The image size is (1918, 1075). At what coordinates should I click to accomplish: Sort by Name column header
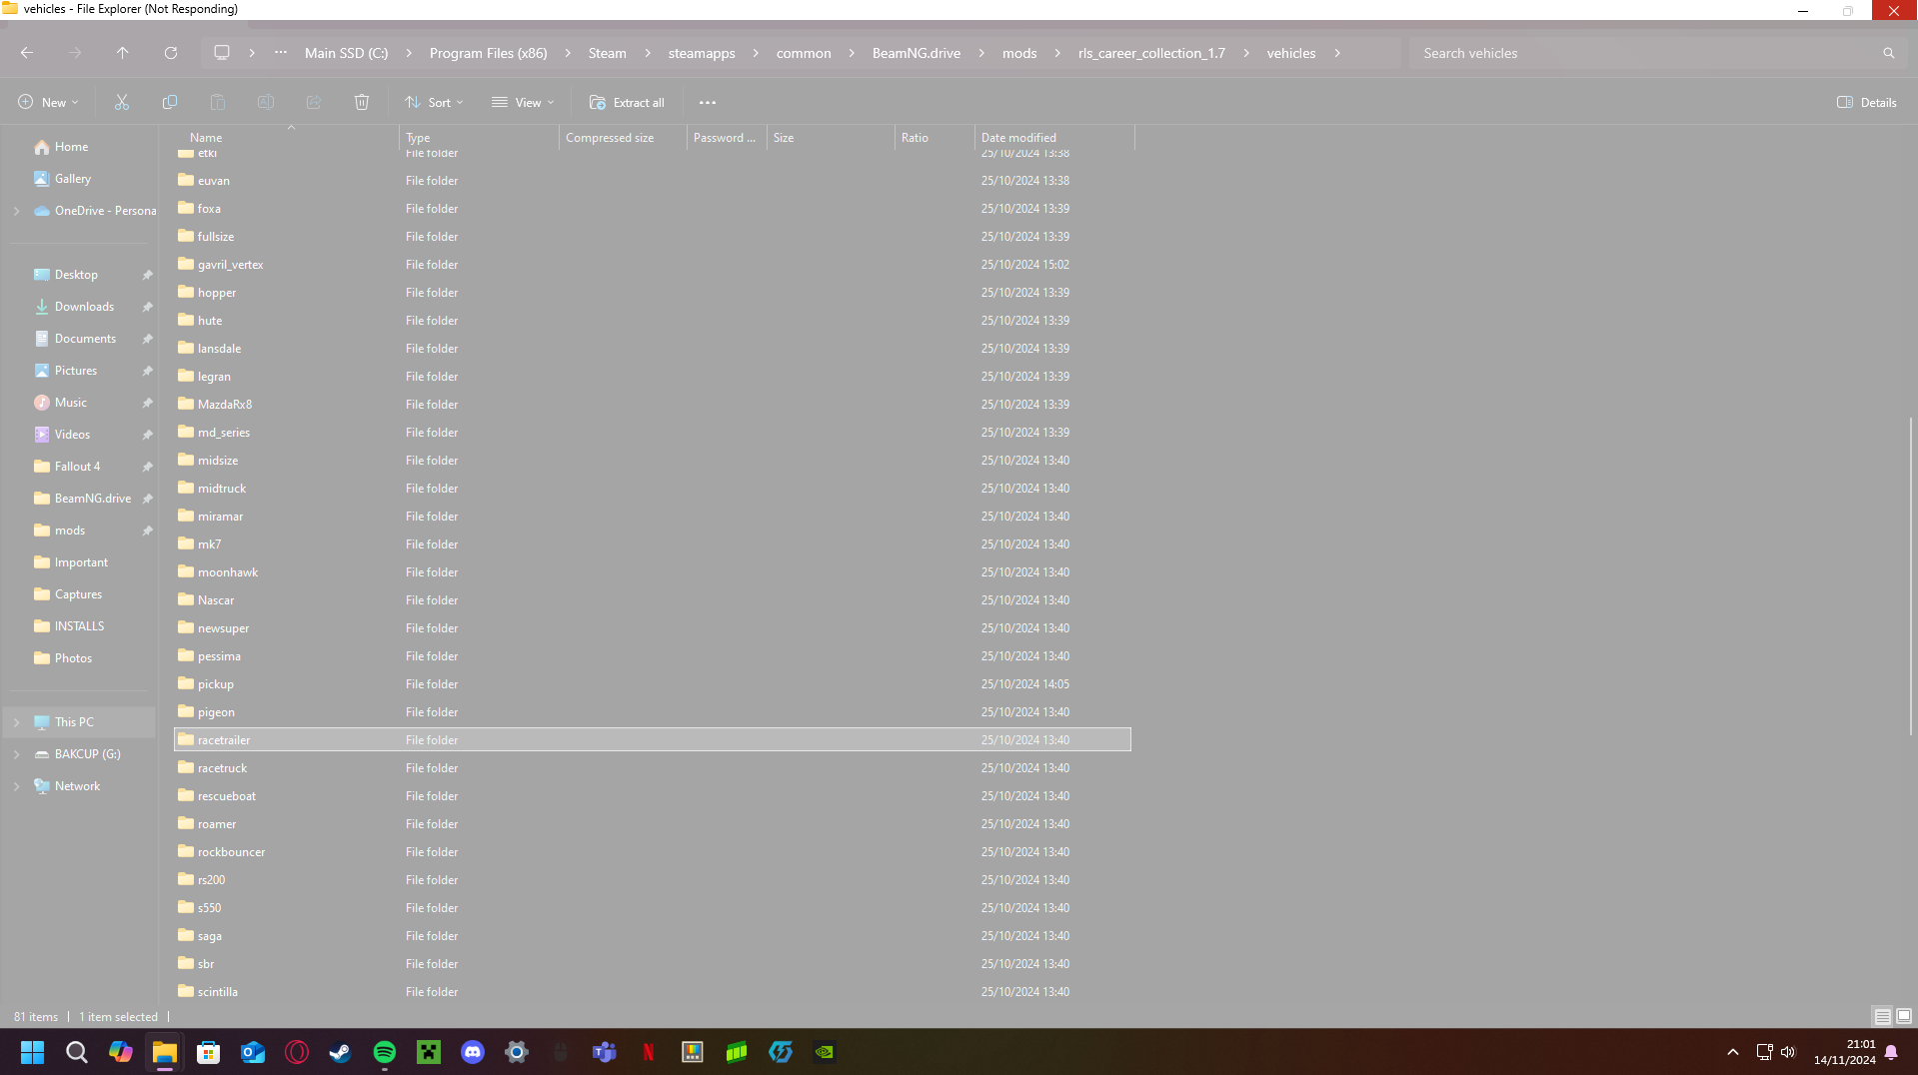point(288,138)
